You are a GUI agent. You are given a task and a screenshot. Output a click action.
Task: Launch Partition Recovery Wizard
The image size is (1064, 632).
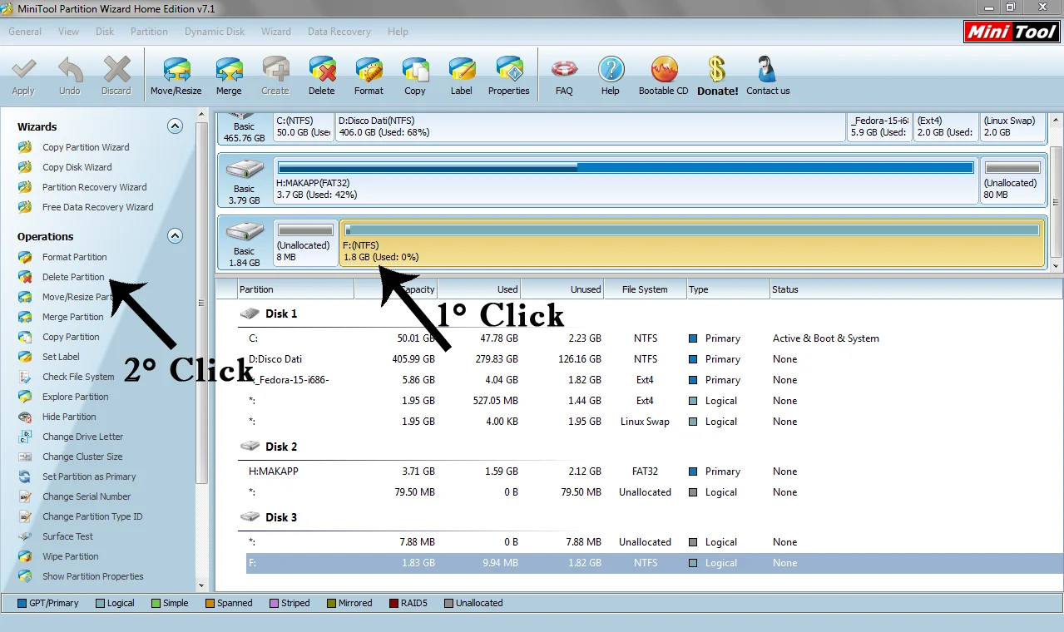click(x=94, y=187)
